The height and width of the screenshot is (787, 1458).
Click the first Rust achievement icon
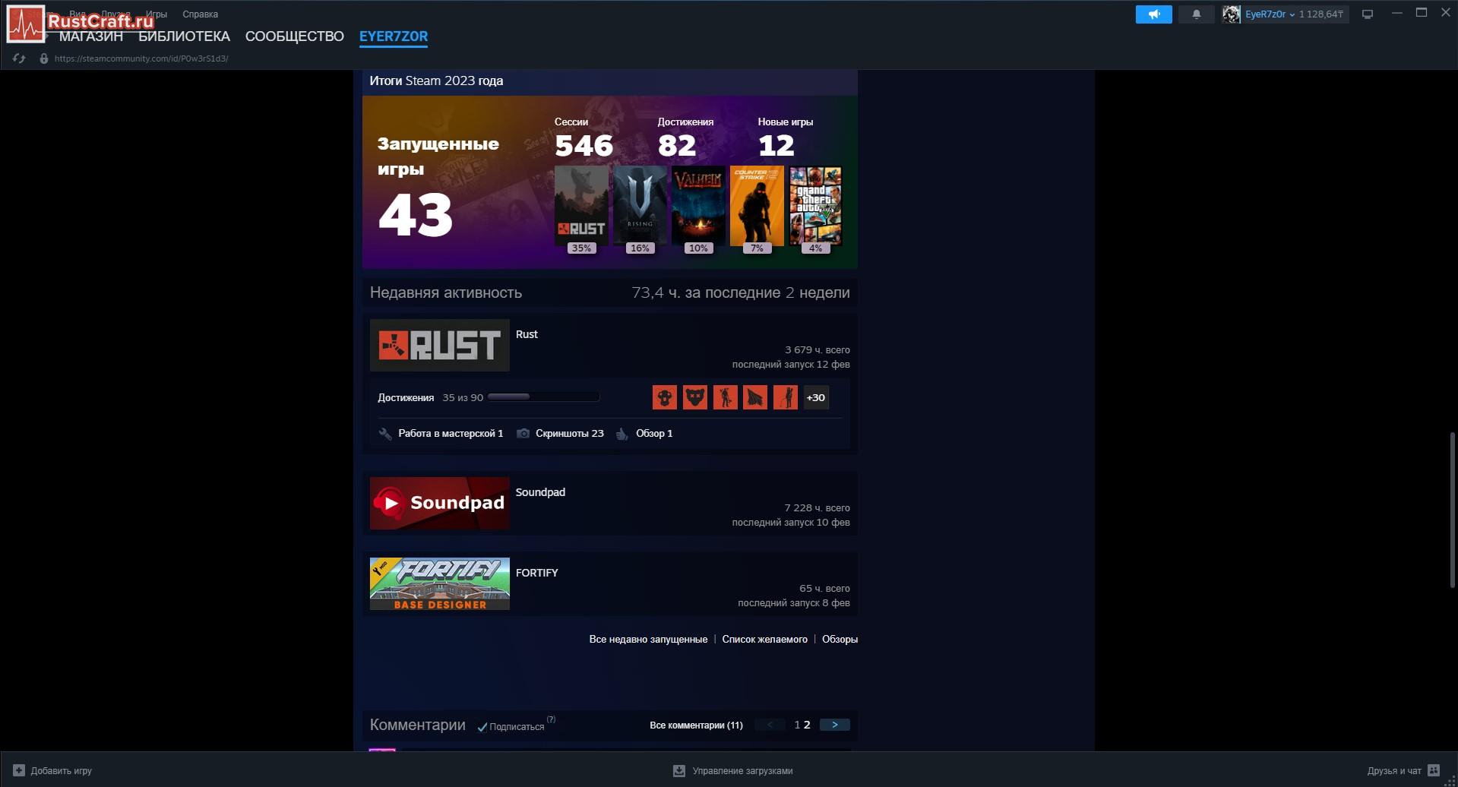click(664, 397)
